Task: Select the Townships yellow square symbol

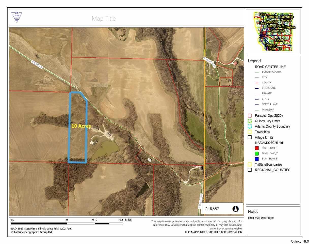Action: point(250,132)
